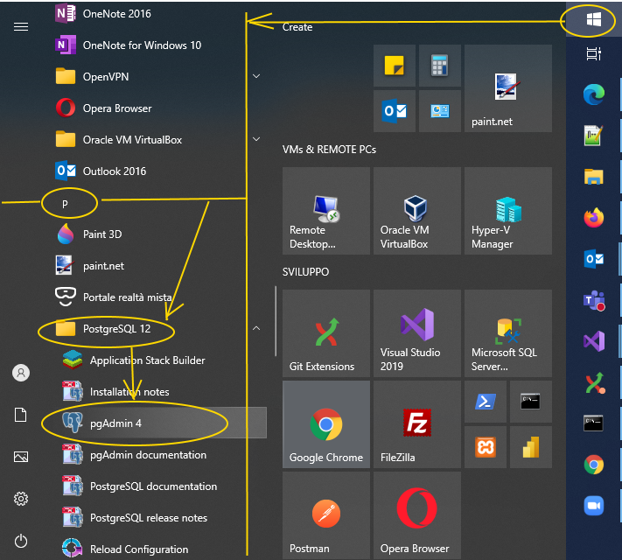Viewport: 622px width, 560px height.
Task: Open Sticky Notes small tile
Action: tap(394, 66)
